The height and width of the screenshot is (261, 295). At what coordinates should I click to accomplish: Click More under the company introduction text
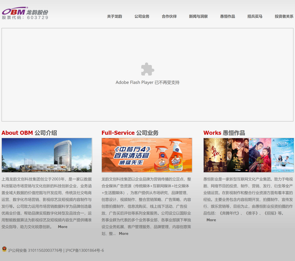63,227
